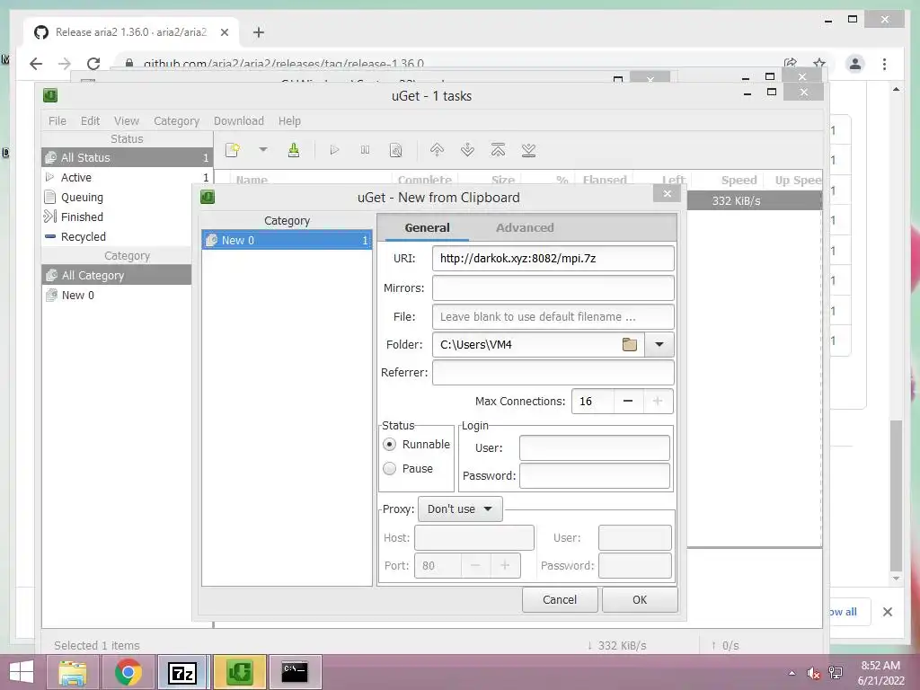The image size is (920, 690).
Task: Open the Windows Start menu
Action: coord(22,672)
